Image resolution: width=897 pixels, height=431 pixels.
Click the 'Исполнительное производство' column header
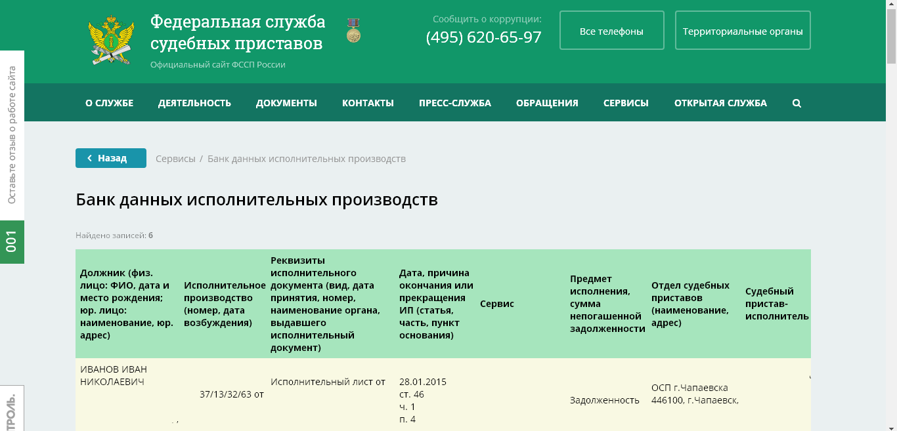coord(225,304)
